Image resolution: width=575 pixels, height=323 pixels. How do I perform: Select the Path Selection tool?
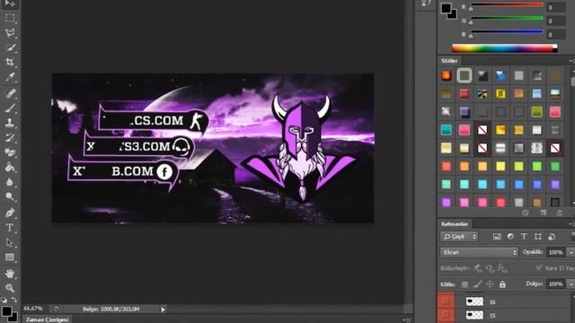[10, 242]
